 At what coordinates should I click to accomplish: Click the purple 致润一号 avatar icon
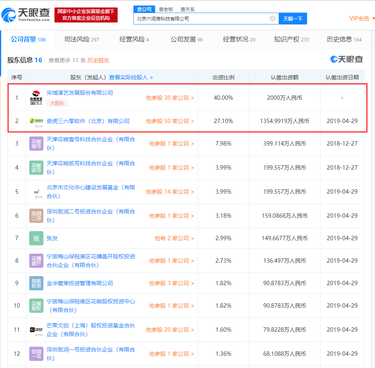[36, 354]
